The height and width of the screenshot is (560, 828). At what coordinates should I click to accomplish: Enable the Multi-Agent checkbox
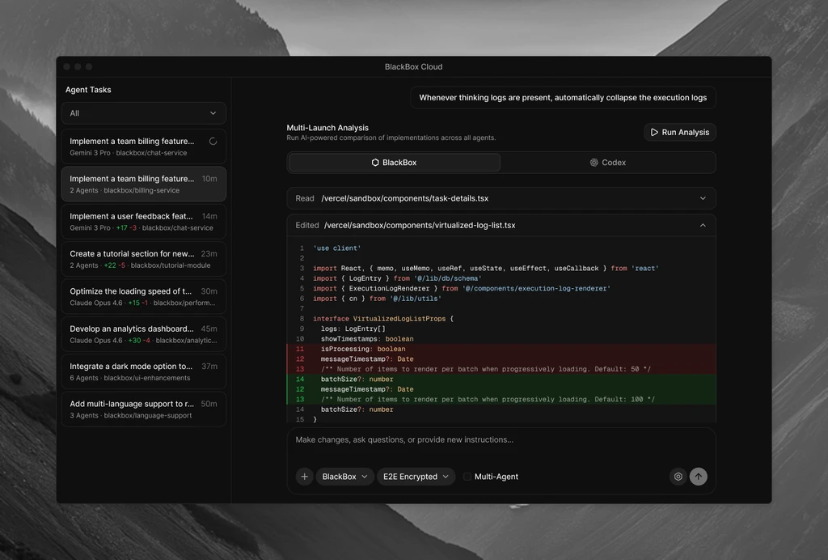click(x=466, y=477)
